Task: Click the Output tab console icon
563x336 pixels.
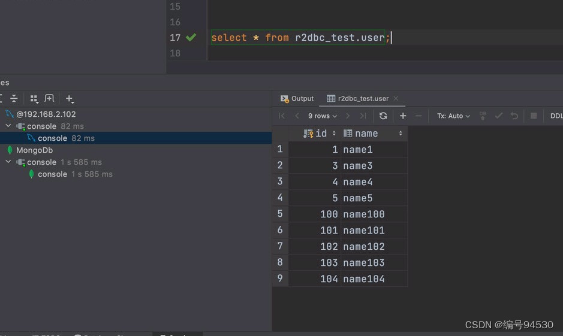Action: click(284, 99)
